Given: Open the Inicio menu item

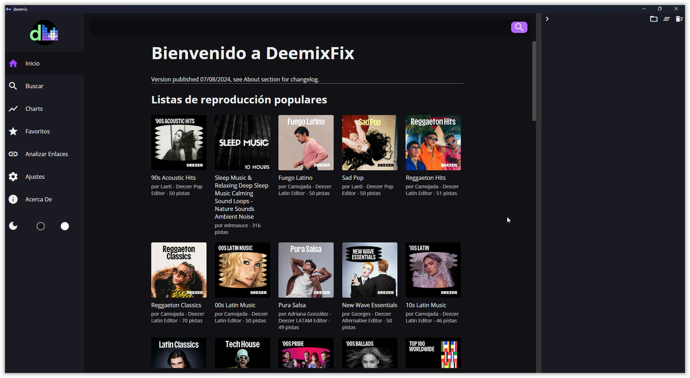Looking at the screenshot, I should 45,64.
